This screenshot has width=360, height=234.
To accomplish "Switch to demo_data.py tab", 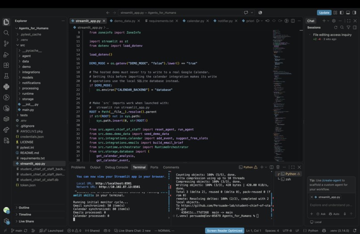I will [125, 21].
